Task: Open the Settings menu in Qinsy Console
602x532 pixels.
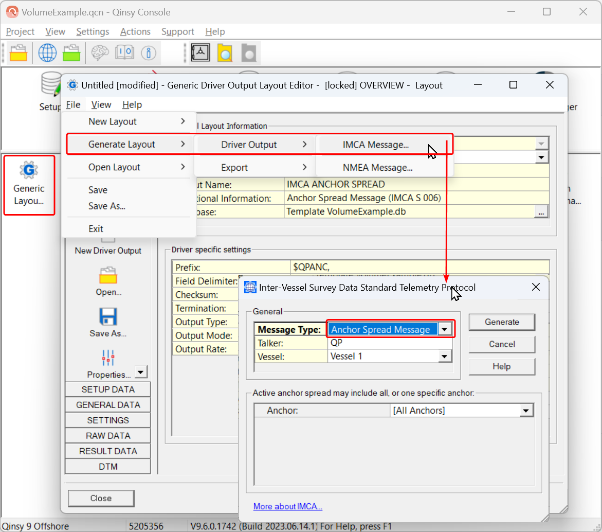Action: click(93, 32)
